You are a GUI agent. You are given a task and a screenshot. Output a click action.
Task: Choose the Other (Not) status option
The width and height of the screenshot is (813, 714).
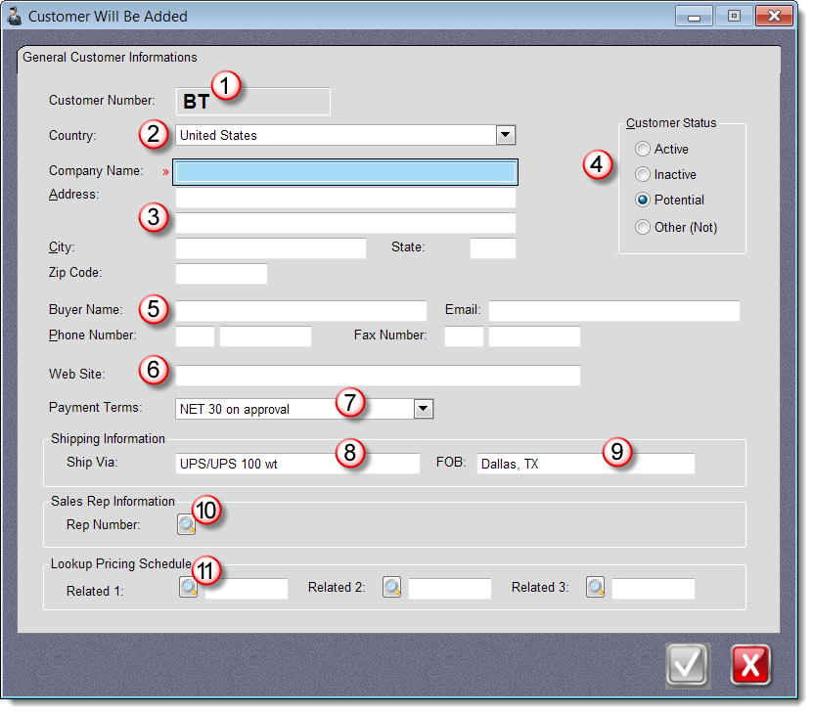(x=643, y=227)
